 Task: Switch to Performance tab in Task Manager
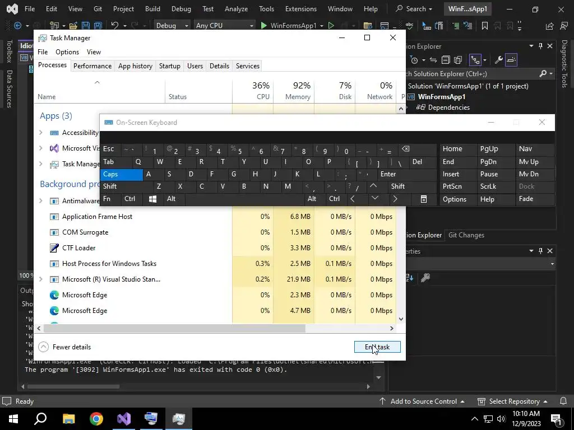(92, 66)
